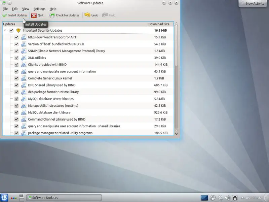
Task: Click the package icon for Command Channel Library
Action: (24, 120)
